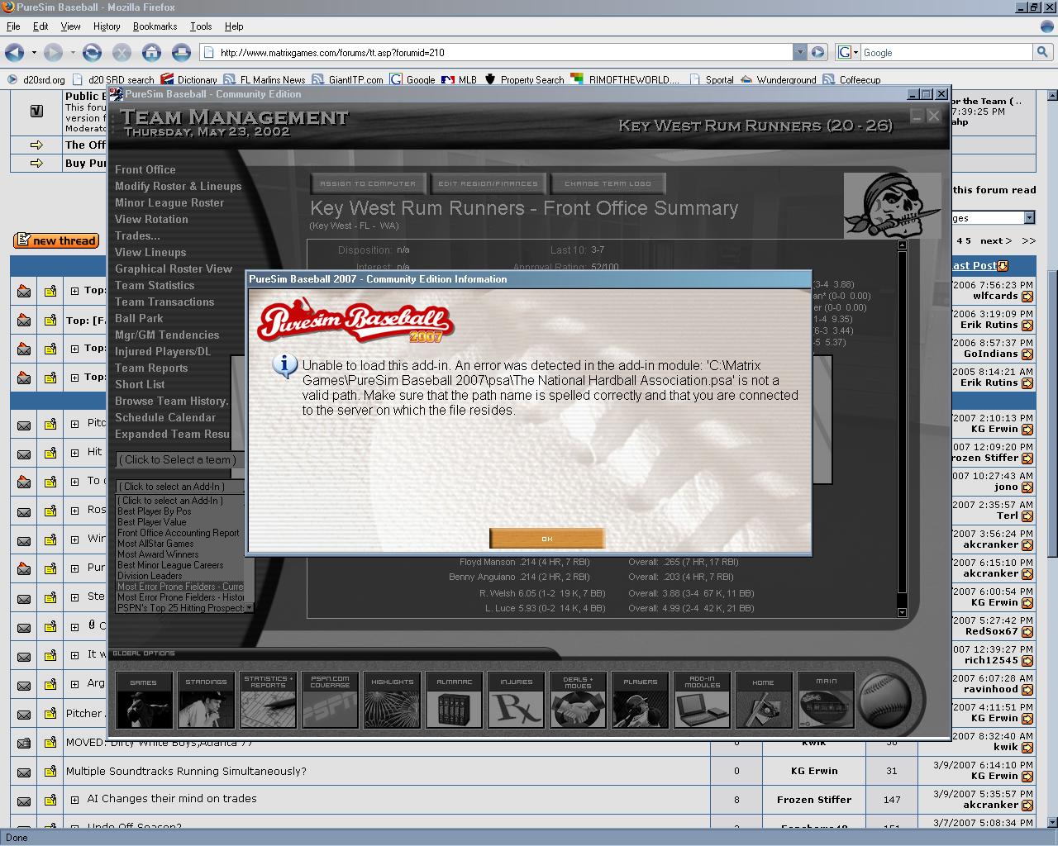Open the forum dropdown right of PureSim window
1058x846 pixels.
(1029, 218)
